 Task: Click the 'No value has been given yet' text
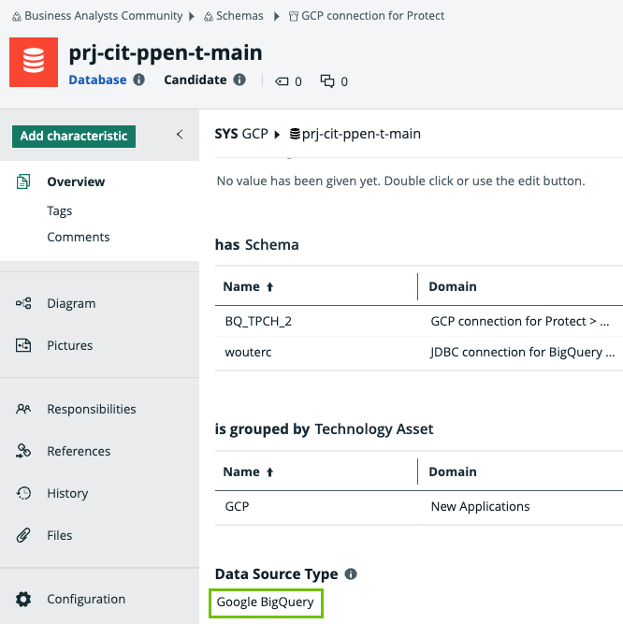click(x=400, y=181)
